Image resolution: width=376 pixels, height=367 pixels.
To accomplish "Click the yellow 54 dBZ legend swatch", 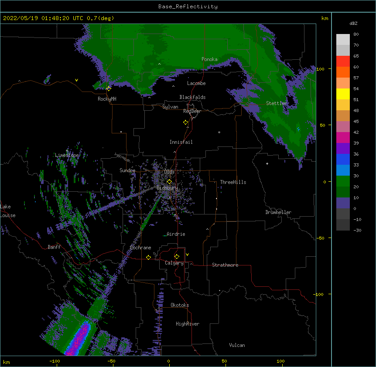I will (x=343, y=94).
